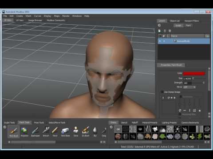
Task: Open the Select/Move Tools tab
Action: [x=57, y=122]
